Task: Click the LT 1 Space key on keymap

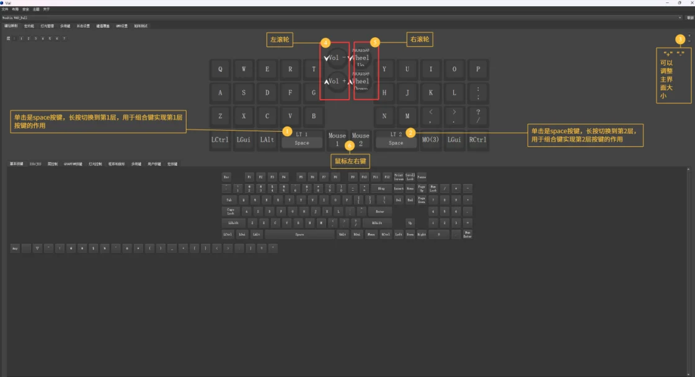Action: point(303,139)
